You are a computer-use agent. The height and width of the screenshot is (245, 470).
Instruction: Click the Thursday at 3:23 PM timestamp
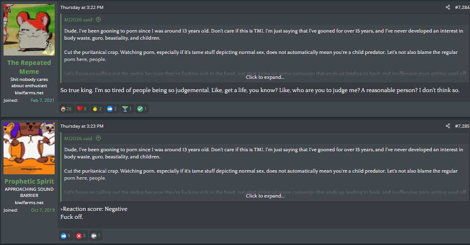[x=82, y=126]
